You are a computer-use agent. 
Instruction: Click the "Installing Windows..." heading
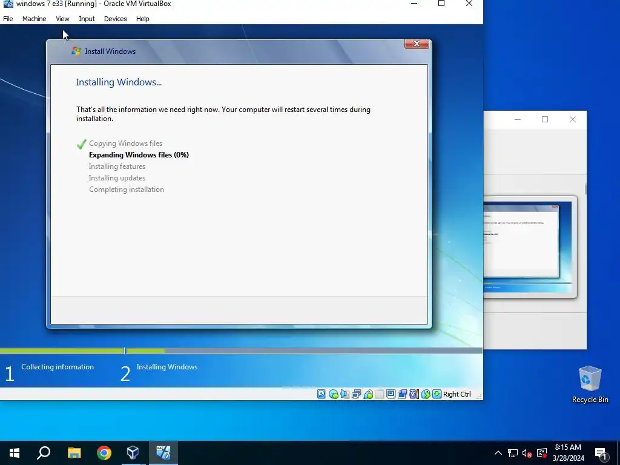tap(119, 82)
